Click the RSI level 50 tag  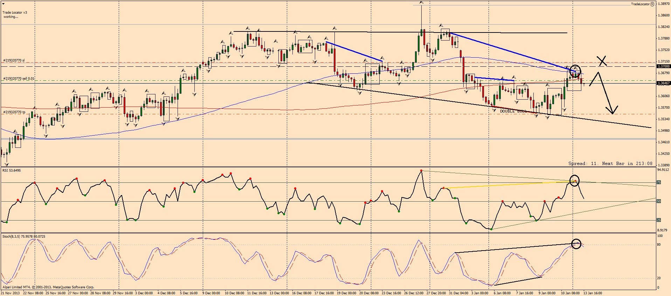[x=659, y=201]
